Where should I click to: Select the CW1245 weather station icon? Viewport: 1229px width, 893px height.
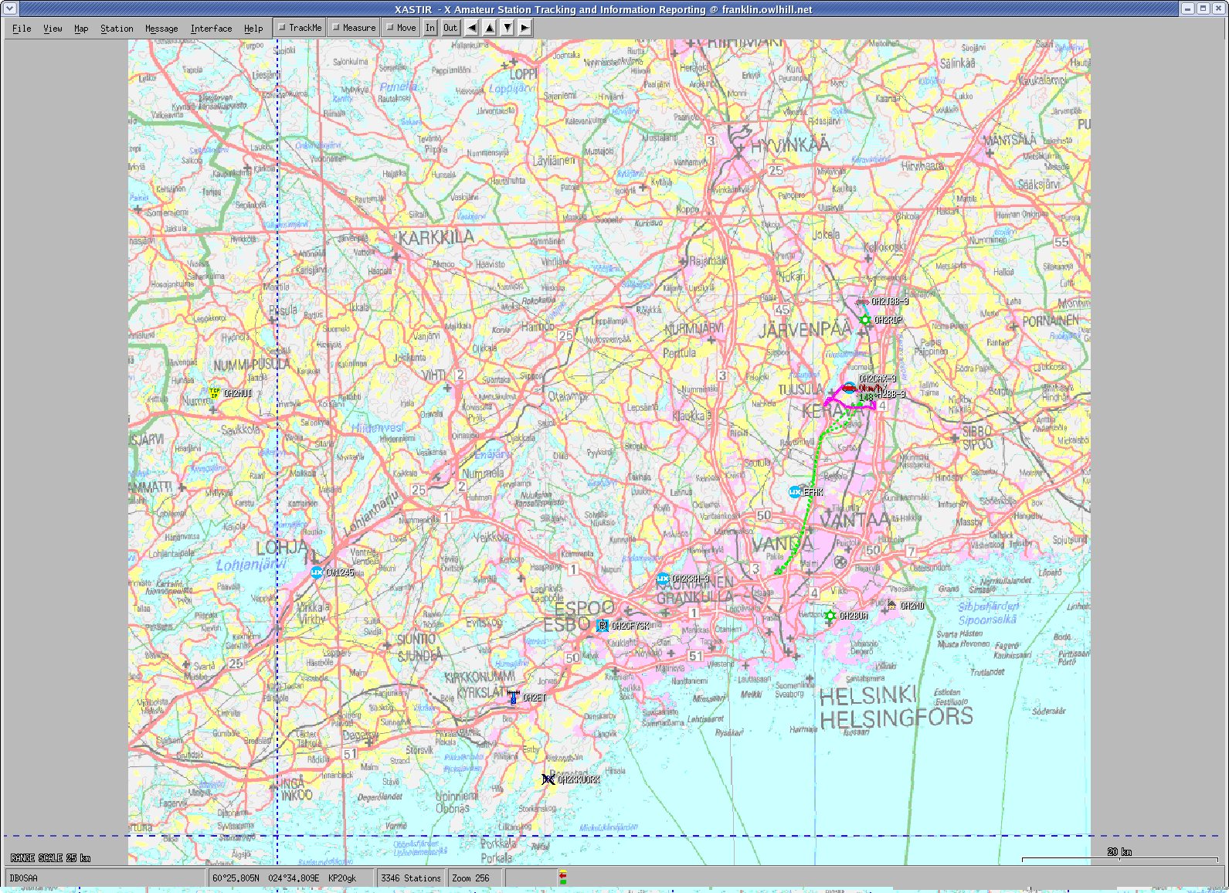pyautogui.click(x=317, y=572)
